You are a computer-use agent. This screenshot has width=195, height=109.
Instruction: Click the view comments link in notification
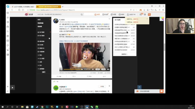coord(136,19)
